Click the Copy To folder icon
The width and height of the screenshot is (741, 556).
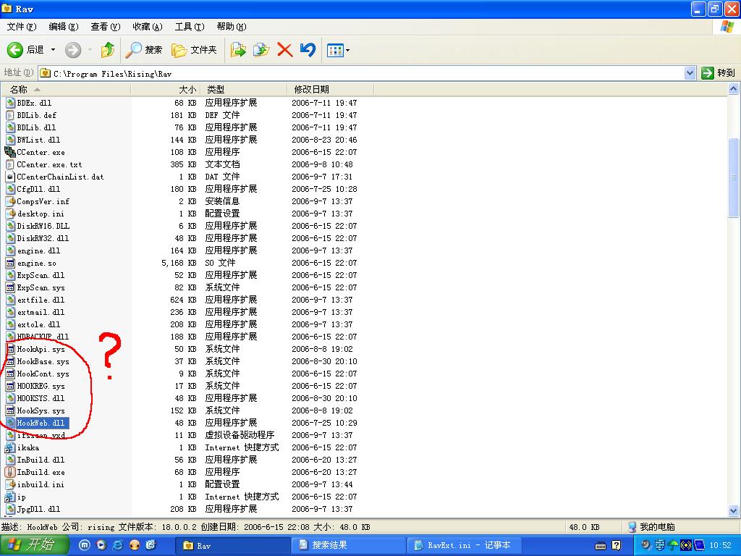pyautogui.click(x=261, y=50)
